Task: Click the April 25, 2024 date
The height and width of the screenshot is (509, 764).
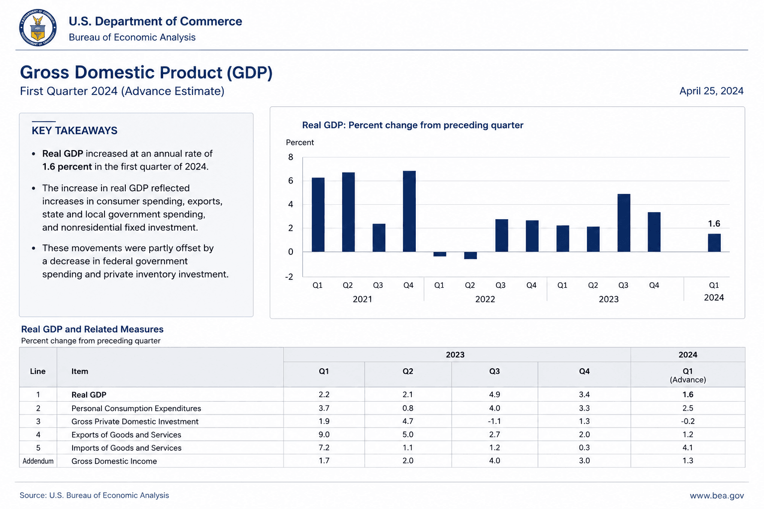Action: (x=711, y=91)
